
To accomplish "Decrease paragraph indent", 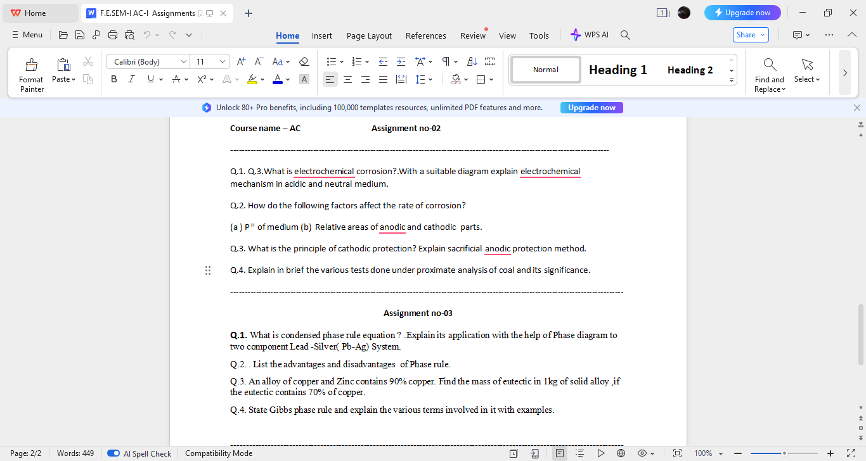I will tap(383, 61).
